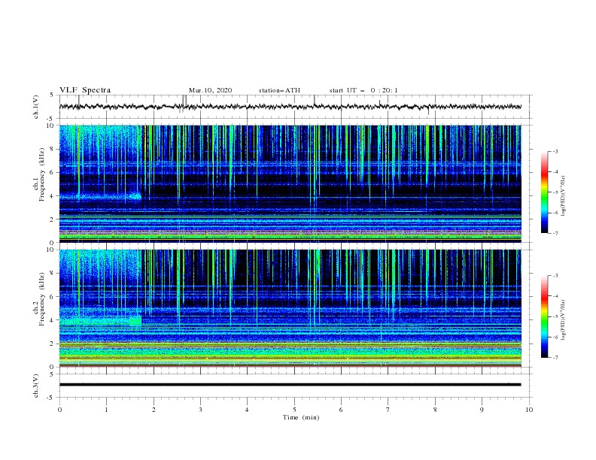Click the color scale bar beside ch.1 spectrogram
The height and width of the screenshot is (460, 596).
pos(544,192)
